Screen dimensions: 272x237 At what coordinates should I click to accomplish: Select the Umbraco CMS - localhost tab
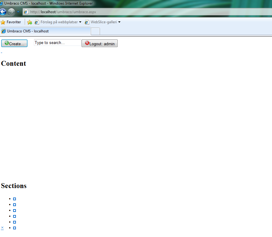coord(46,31)
